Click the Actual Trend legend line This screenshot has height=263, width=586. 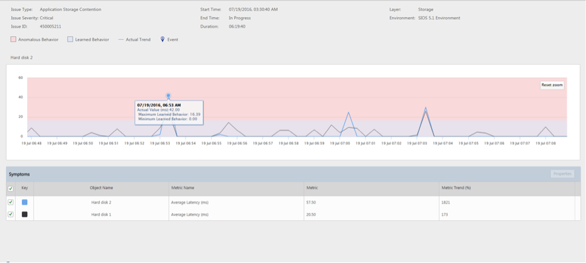(x=120, y=40)
